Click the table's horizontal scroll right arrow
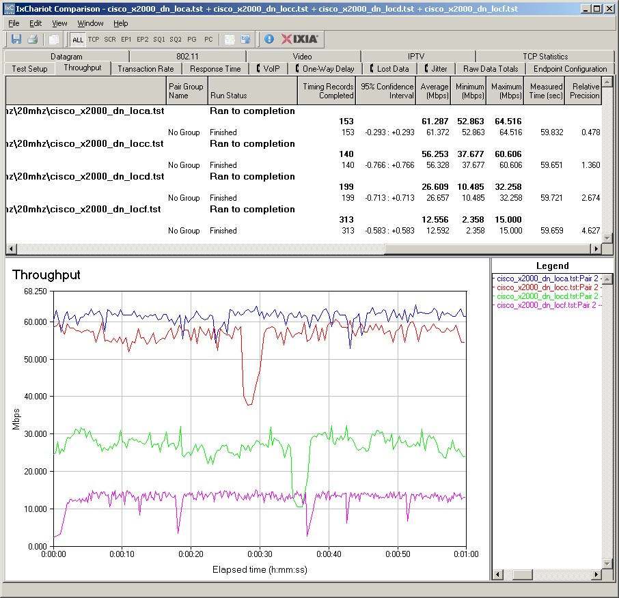The image size is (619, 598). tap(596, 248)
